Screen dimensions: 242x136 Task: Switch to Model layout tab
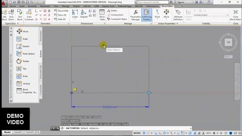pyautogui.click(x=7, y=132)
